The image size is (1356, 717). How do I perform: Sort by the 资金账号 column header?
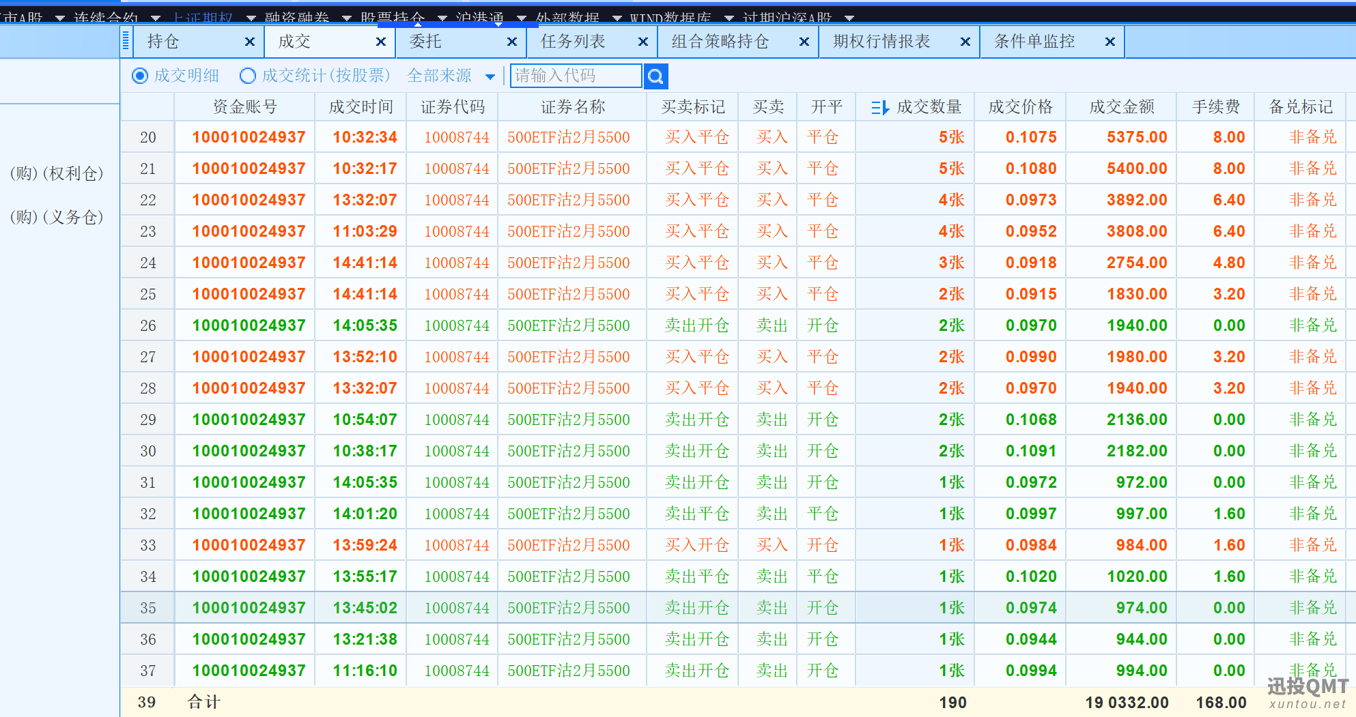(244, 107)
